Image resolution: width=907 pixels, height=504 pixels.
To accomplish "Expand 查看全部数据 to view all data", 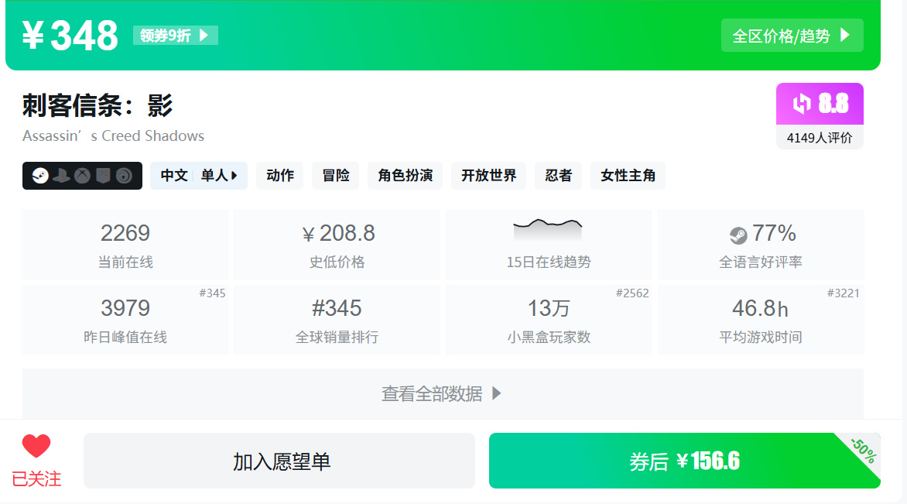I will coord(443,393).
